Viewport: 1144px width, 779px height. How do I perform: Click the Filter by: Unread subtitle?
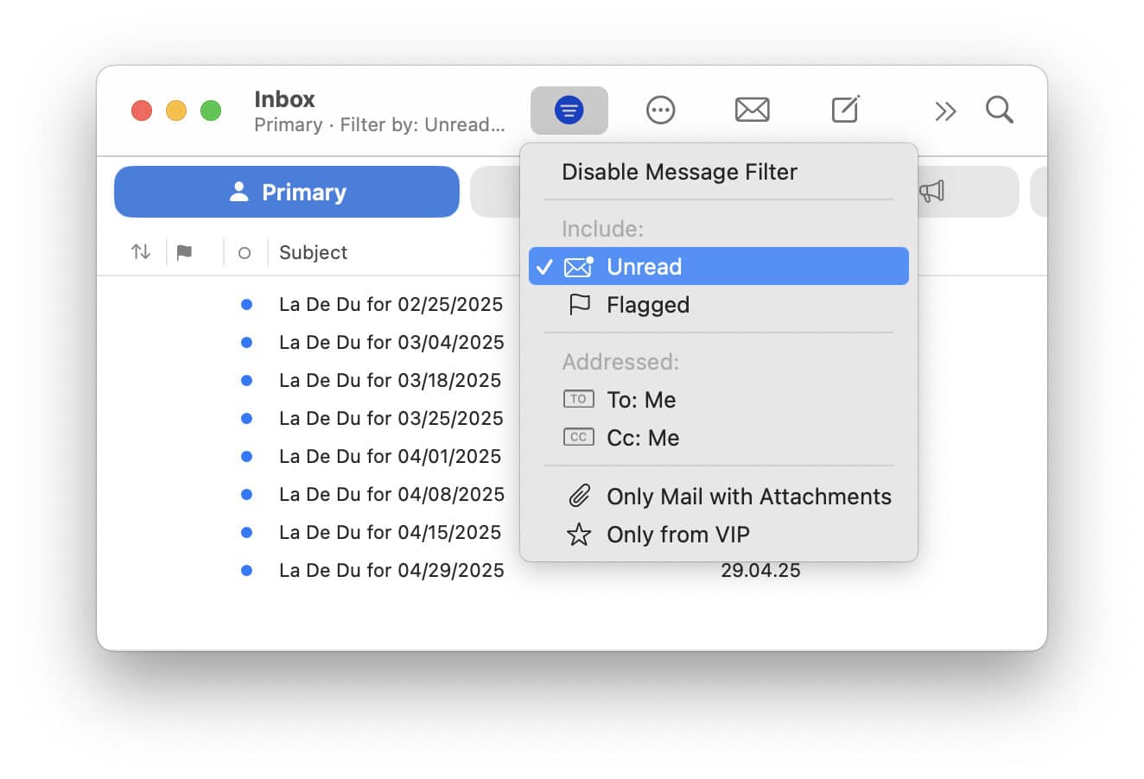[x=423, y=125]
